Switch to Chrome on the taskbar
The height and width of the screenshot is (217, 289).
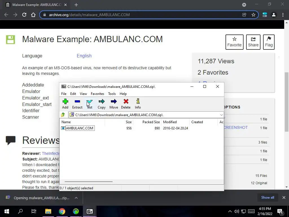tap(62, 211)
